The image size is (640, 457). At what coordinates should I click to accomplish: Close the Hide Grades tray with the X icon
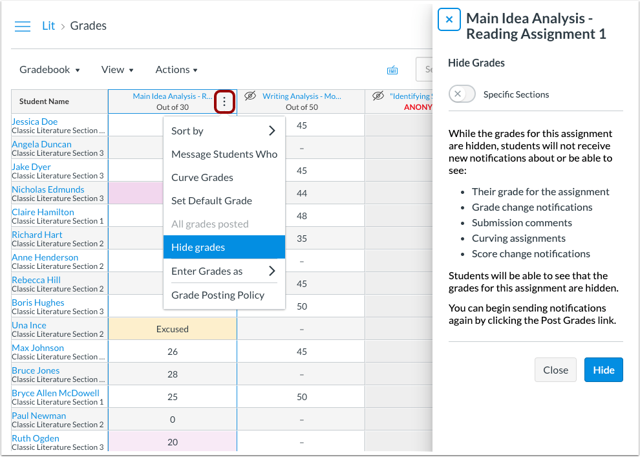click(x=449, y=19)
